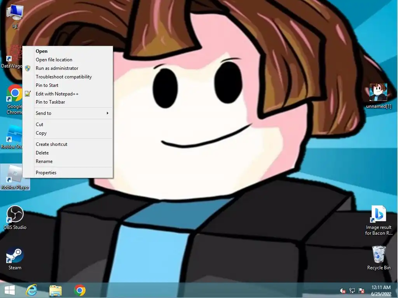Select the OBS Studio desktop shortcut
Viewport: 398px width, 298px height.
(x=15, y=217)
